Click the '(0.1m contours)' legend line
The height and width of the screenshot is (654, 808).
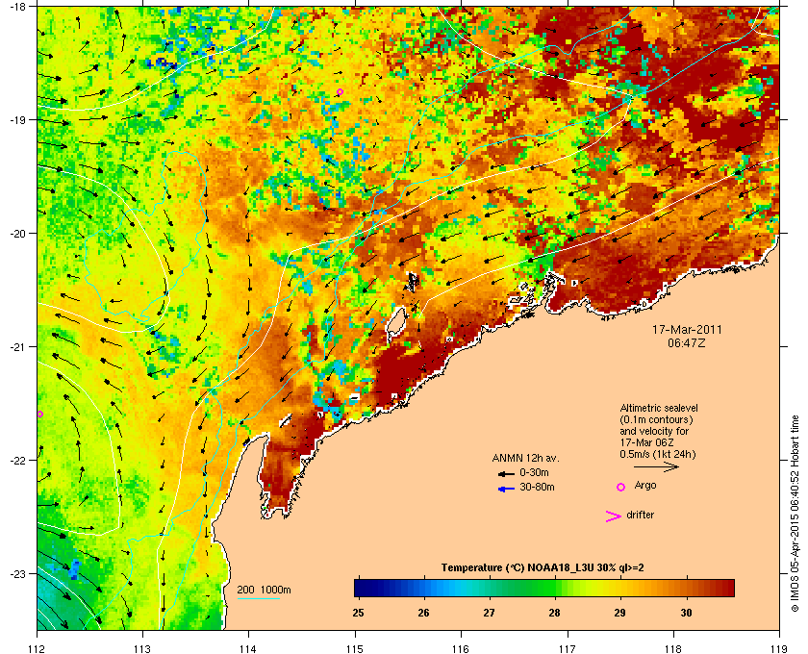click(x=656, y=419)
